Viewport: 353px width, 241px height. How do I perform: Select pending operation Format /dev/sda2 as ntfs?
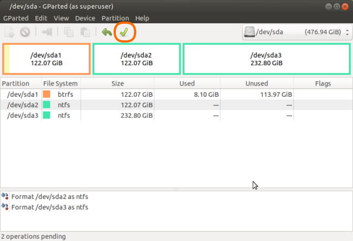pos(50,197)
